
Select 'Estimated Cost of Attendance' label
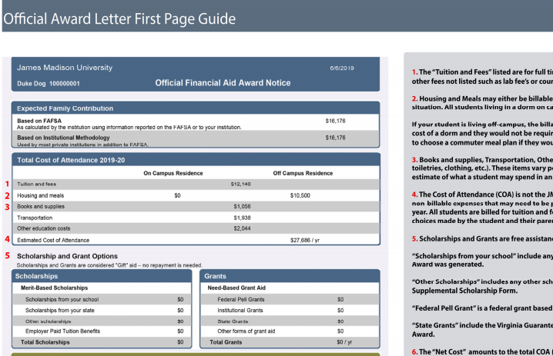(53, 240)
